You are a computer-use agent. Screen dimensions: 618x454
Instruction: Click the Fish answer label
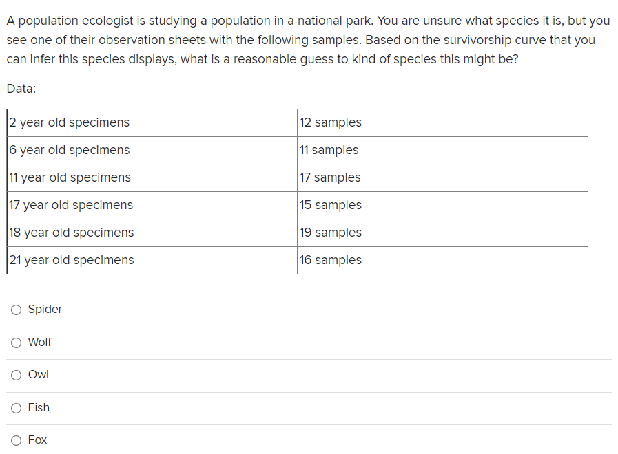38,408
